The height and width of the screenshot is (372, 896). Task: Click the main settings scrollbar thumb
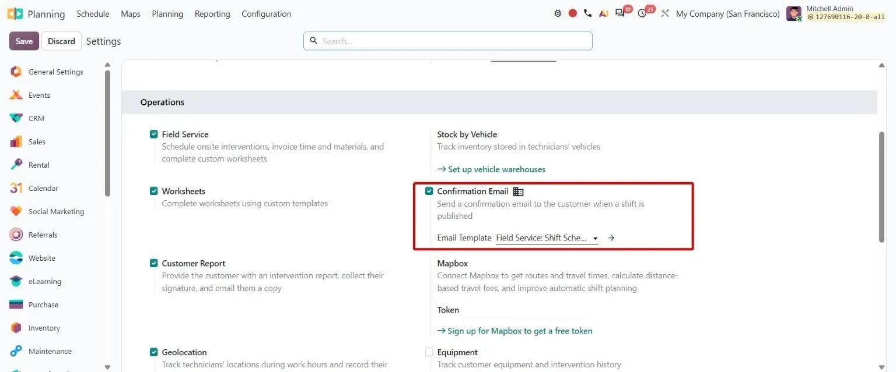(x=882, y=187)
